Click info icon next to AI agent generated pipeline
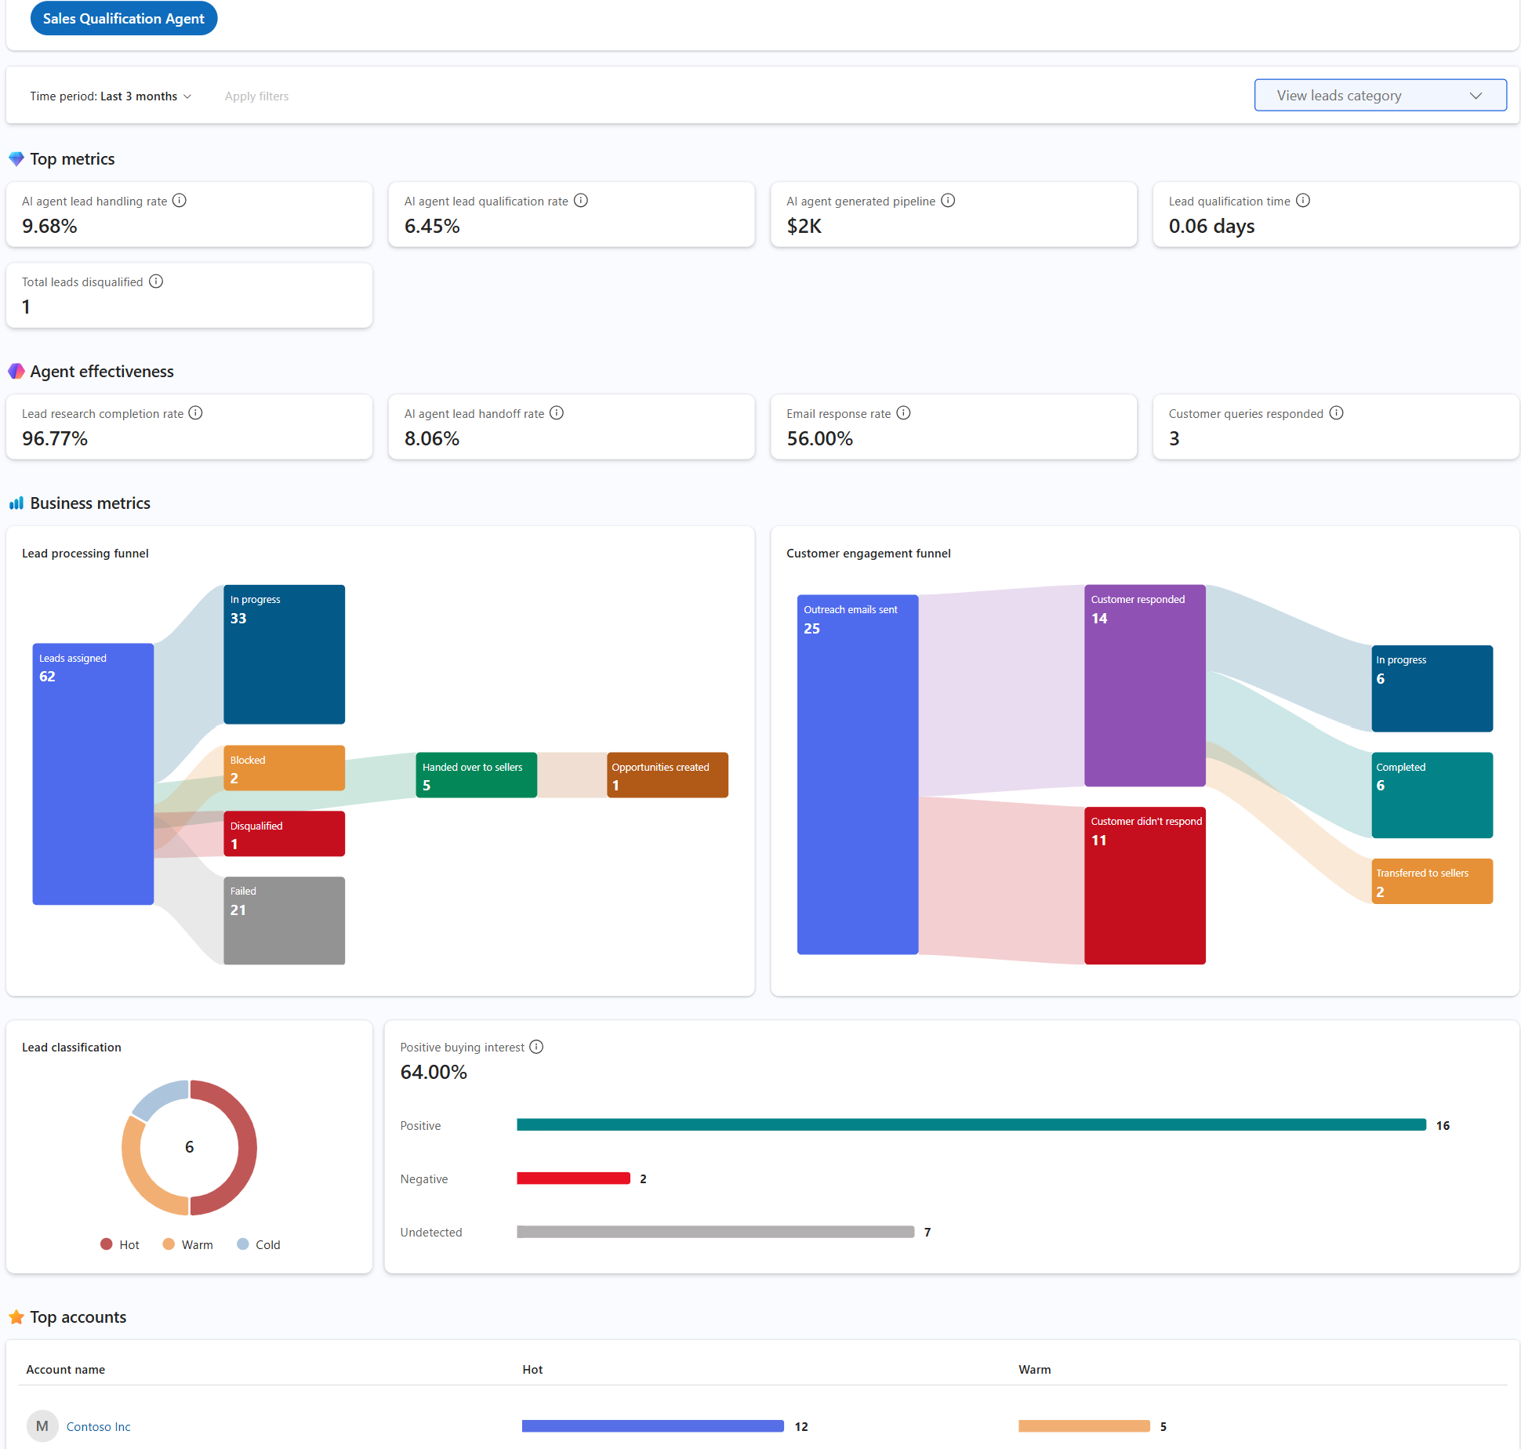1521x1449 pixels. 948,200
